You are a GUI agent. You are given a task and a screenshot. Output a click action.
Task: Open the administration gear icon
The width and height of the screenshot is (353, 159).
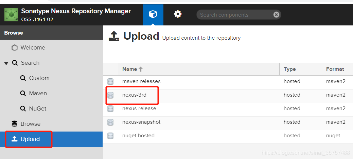coord(178,14)
